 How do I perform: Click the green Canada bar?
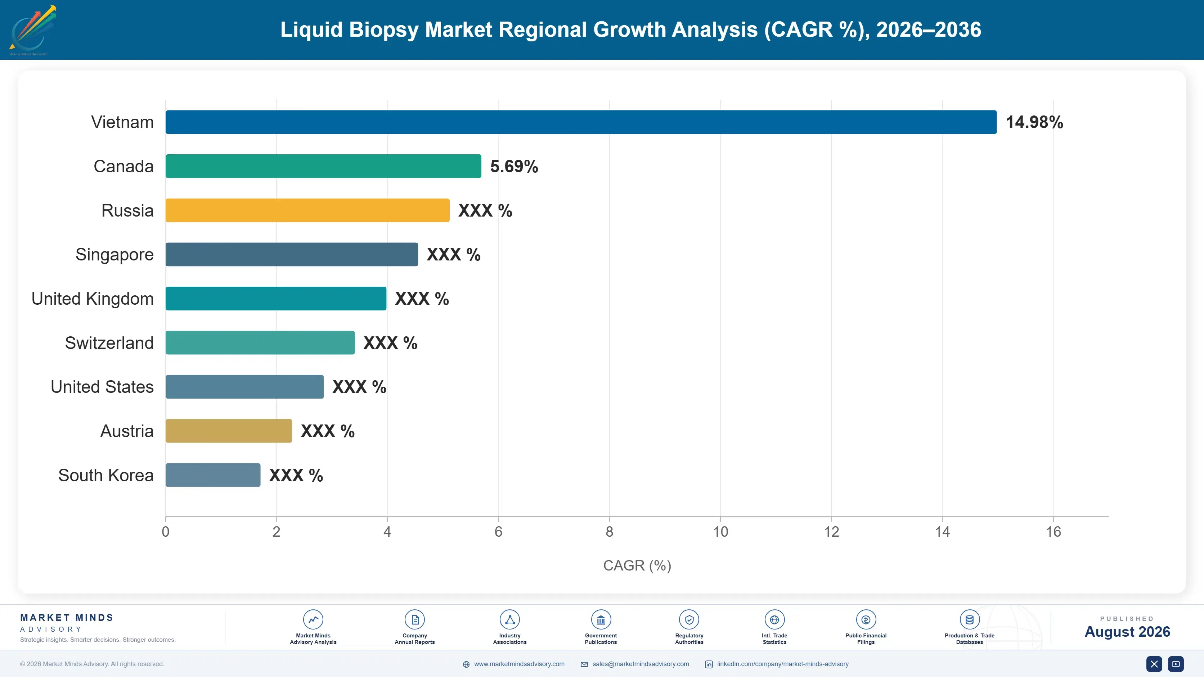click(x=323, y=166)
